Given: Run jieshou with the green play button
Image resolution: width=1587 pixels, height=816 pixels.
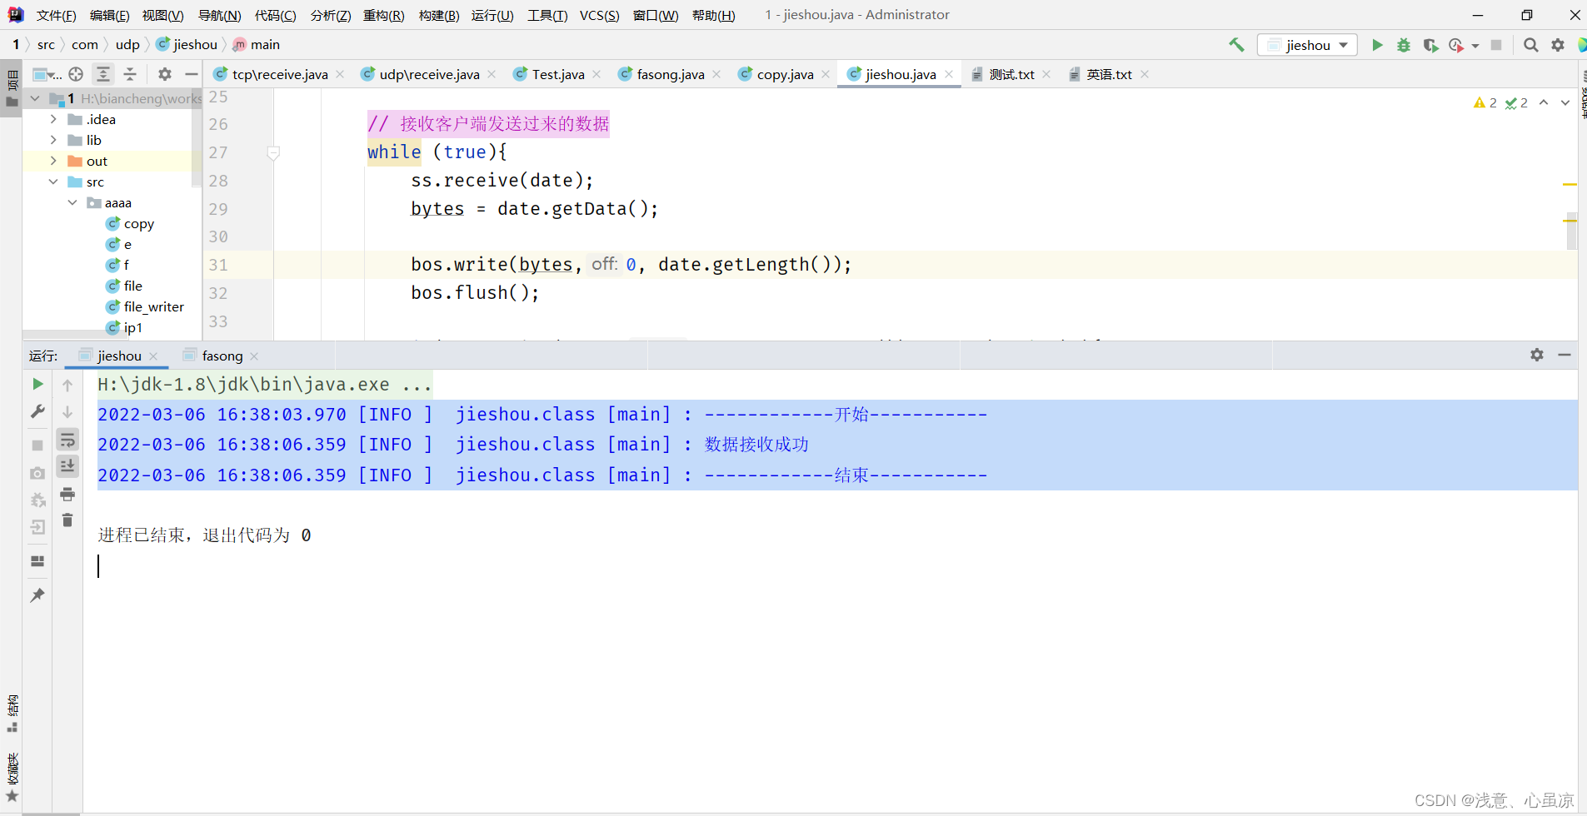Looking at the screenshot, I should click(1377, 45).
